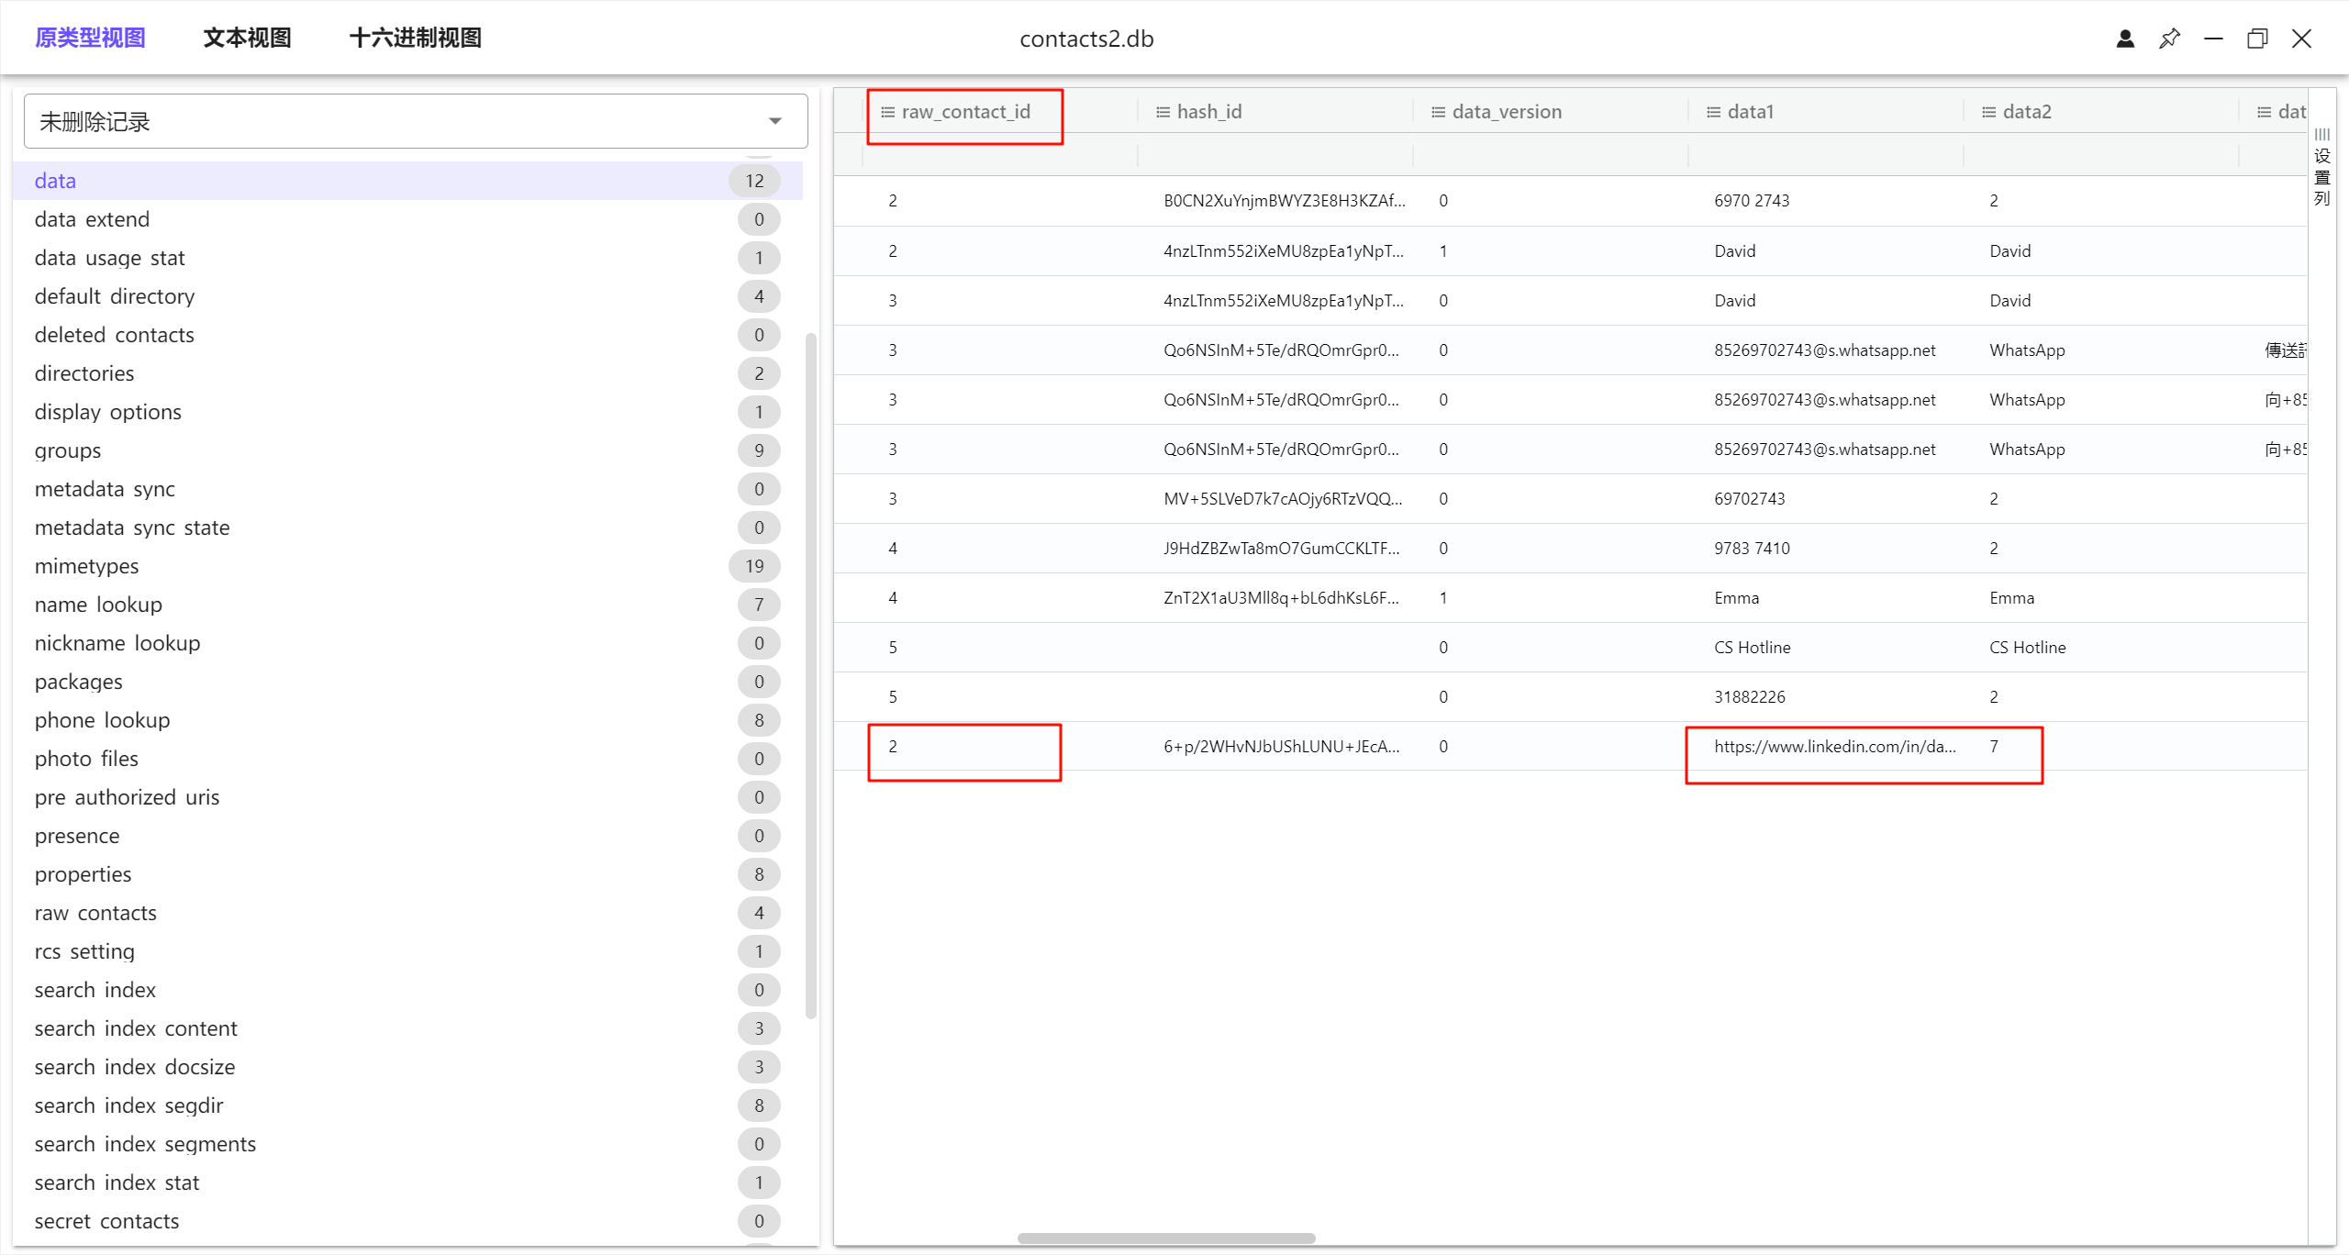Screen dimensions: 2349x1255
Task: Click raw_contact_id column menu icon
Action: tap(887, 112)
